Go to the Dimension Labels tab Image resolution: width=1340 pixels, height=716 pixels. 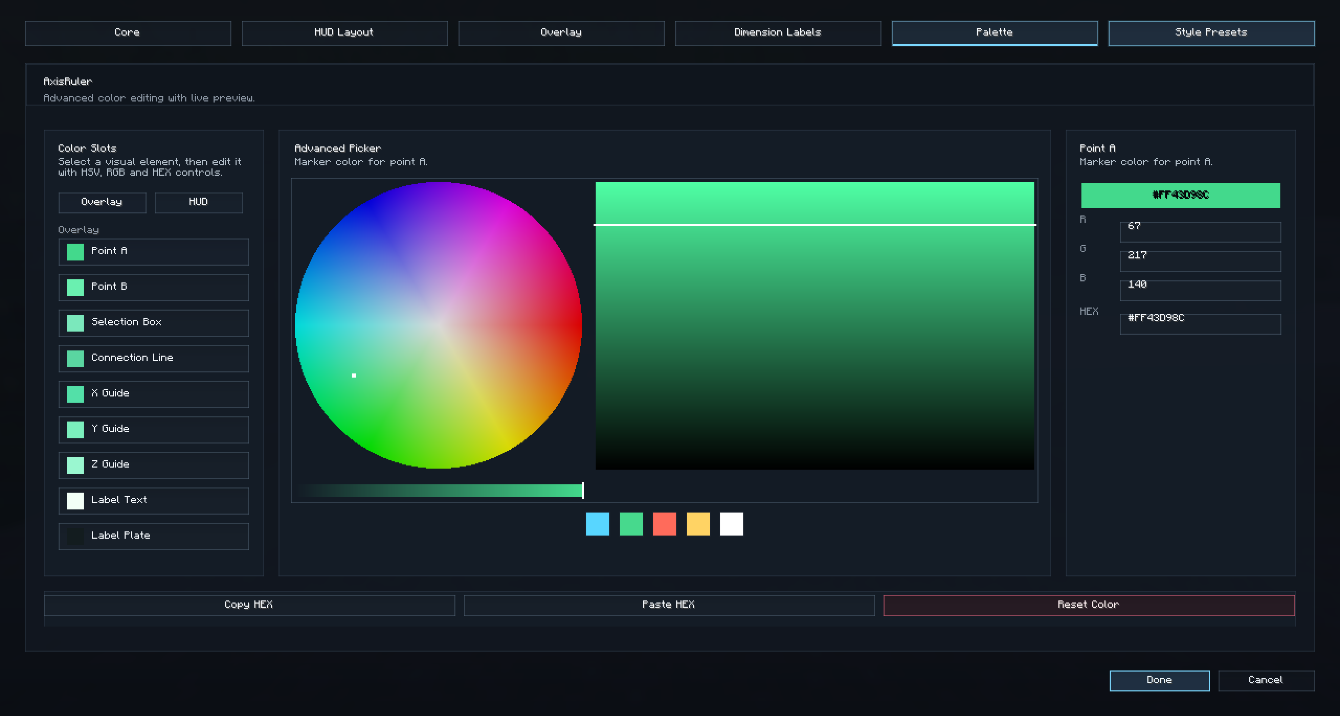tap(778, 33)
